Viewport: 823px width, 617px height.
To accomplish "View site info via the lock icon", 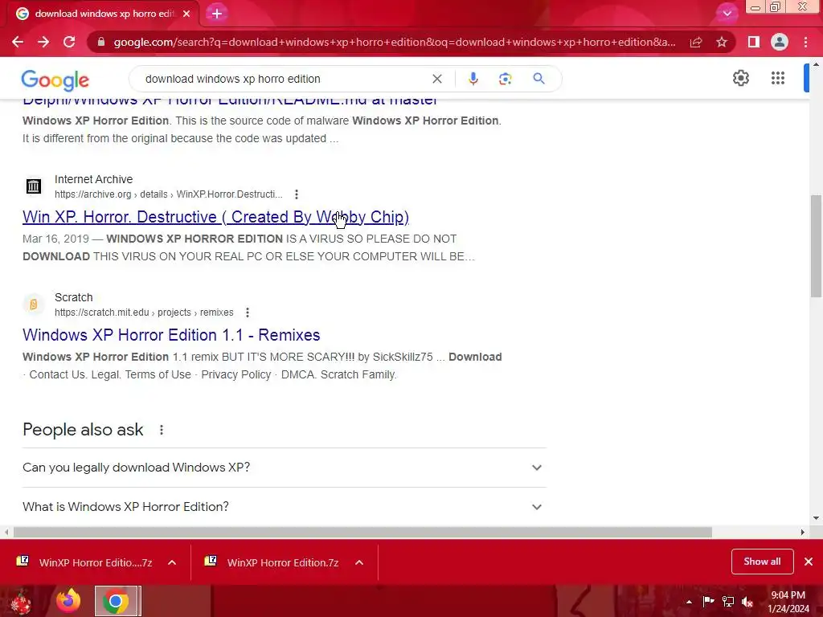I will click(101, 42).
